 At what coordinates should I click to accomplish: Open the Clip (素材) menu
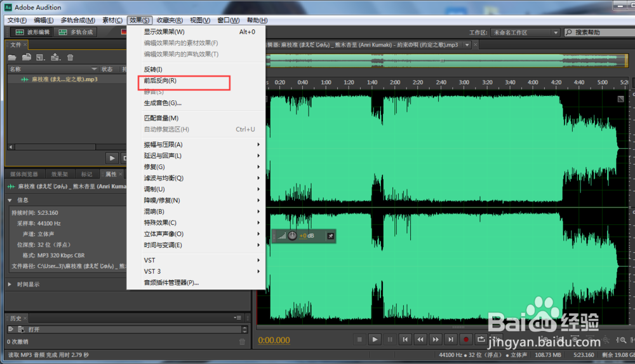(112, 20)
